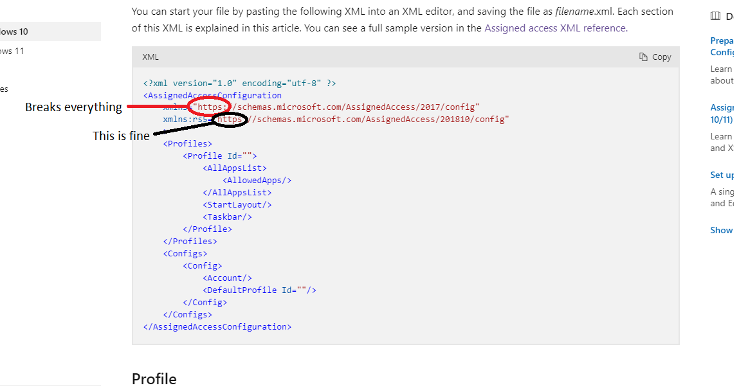Click the XML language label
Viewport: 739px width, 390px height.
(x=151, y=57)
